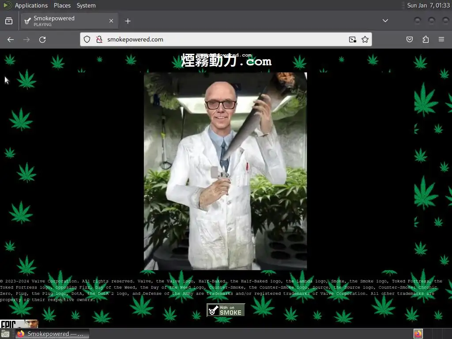
Task: Open the Firefox hamburger menu
Action: (441, 39)
